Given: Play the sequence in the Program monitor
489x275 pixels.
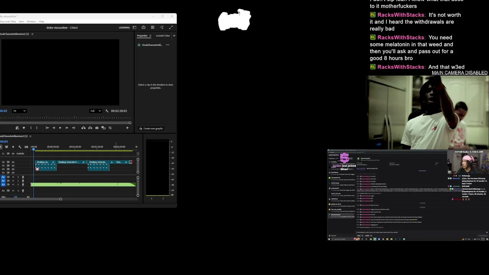Looking at the screenshot, I should (60, 128).
